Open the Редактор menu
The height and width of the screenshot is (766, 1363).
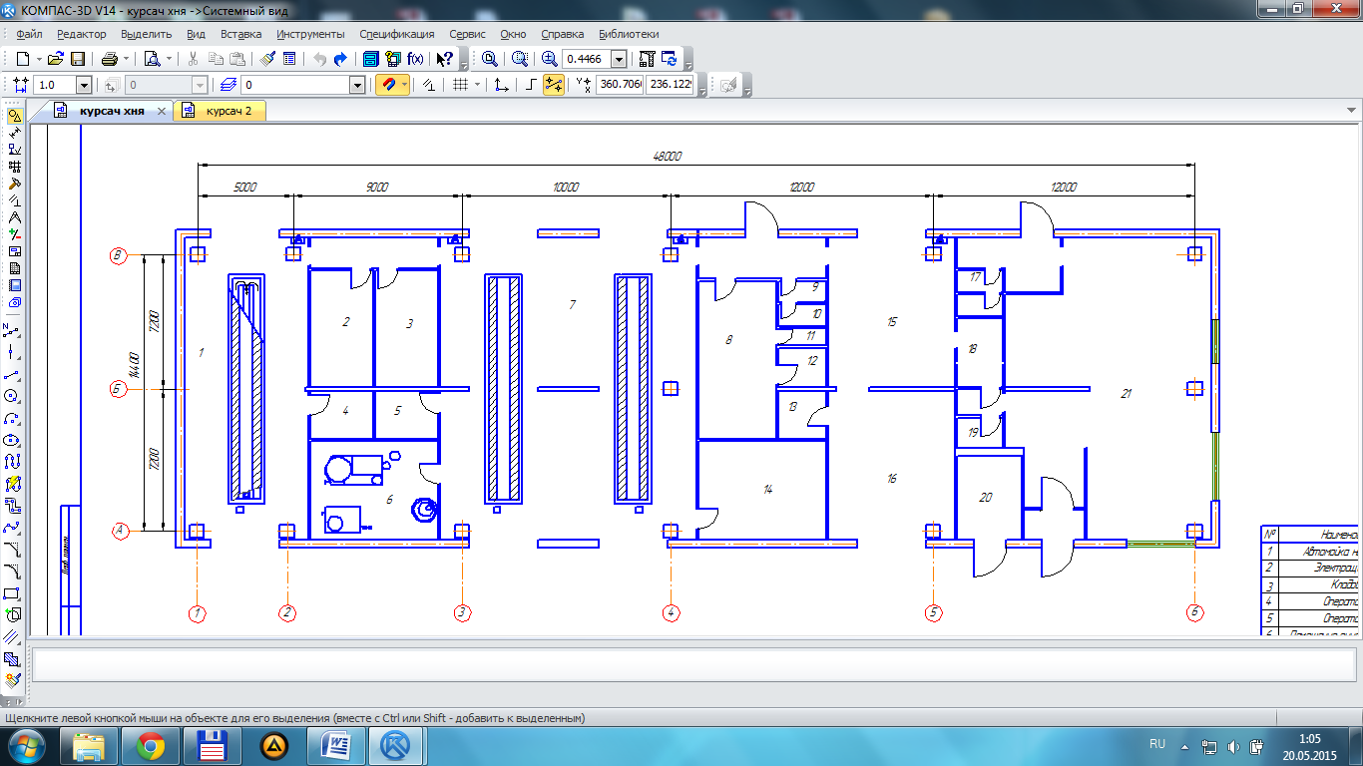81,34
